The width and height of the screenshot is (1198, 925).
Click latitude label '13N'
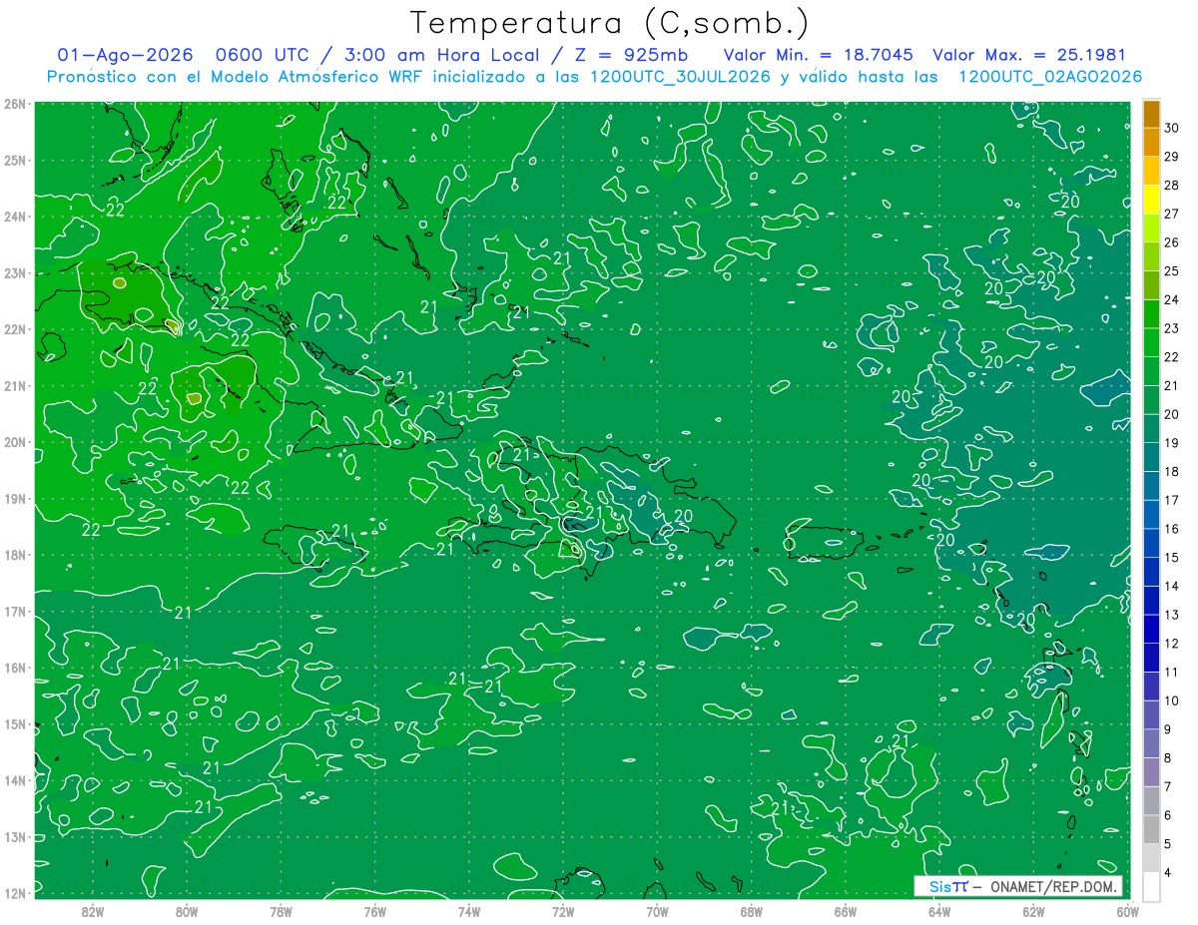click(x=15, y=837)
